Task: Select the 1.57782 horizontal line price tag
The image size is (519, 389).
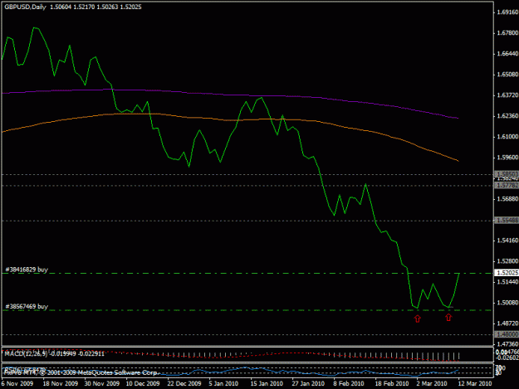Action: (x=507, y=185)
